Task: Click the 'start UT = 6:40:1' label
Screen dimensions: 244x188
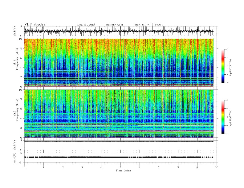Action: pos(149,25)
